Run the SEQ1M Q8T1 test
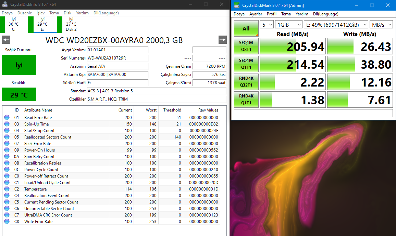 [x=246, y=46]
